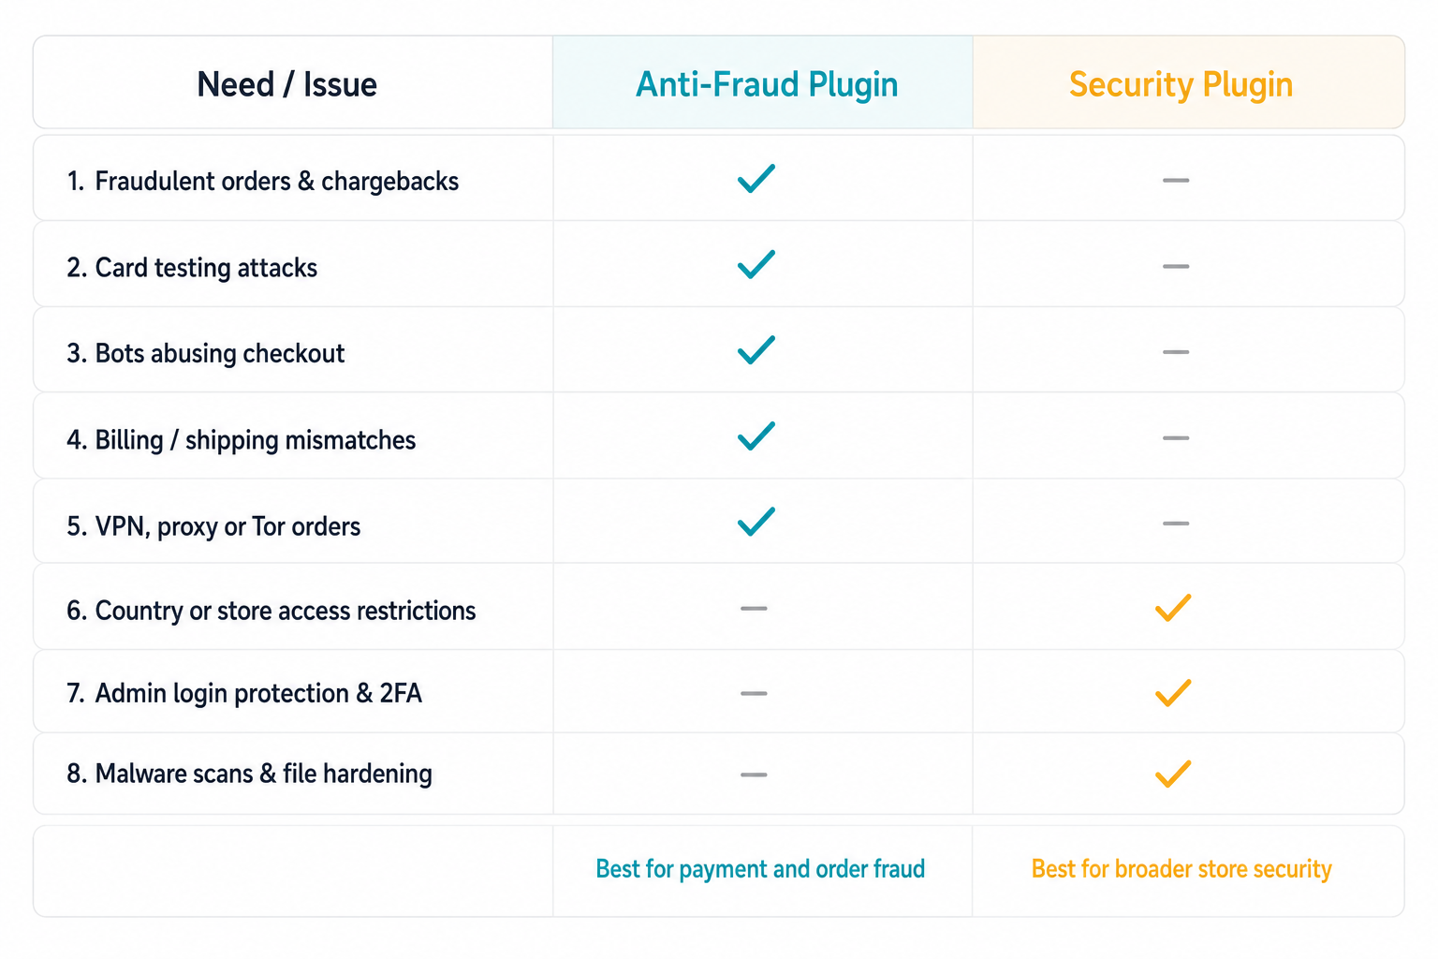Click 'Best for payment and order fraud' text
Image resolution: width=1438 pixels, height=959 pixels.
pyautogui.click(x=760, y=869)
